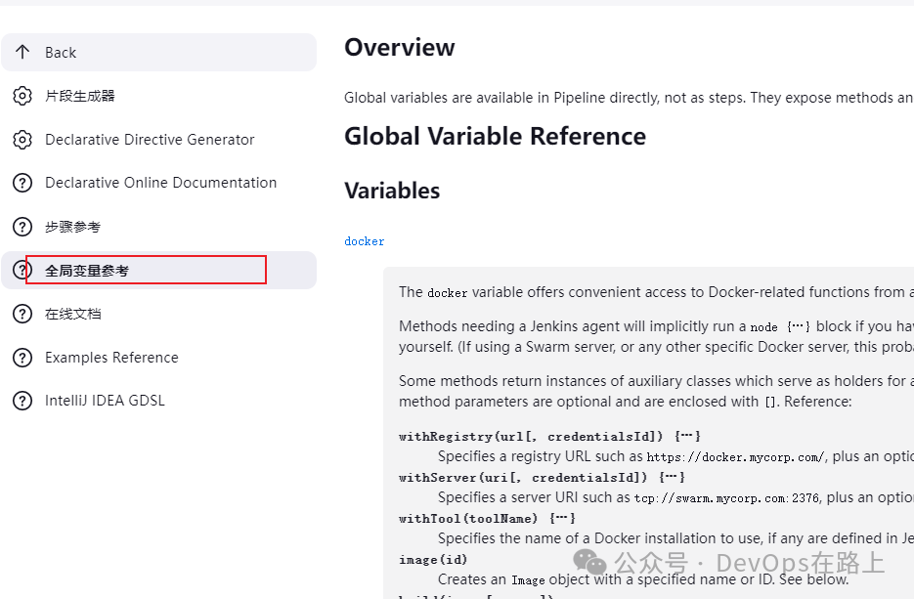Click help icon next to Examples Reference
This screenshot has height=599, width=914.
(x=22, y=358)
